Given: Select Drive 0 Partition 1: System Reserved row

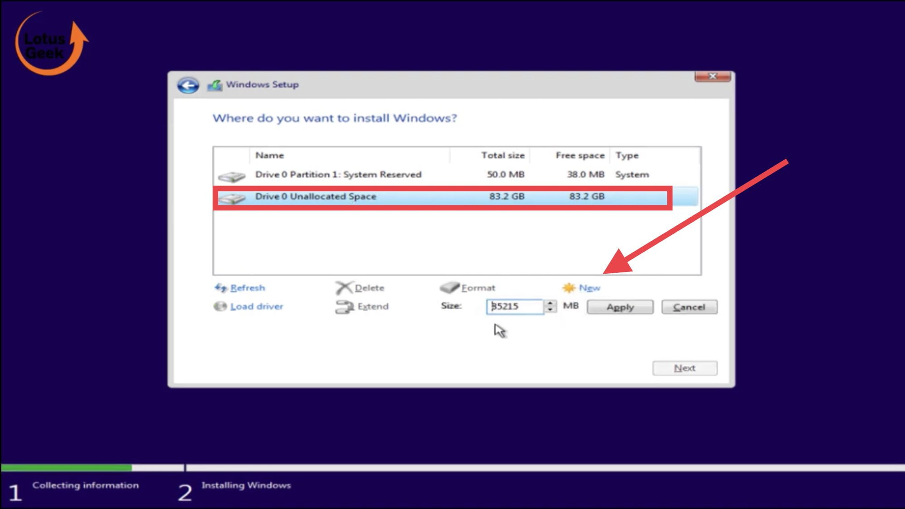Looking at the screenshot, I should [x=456, y=175].
